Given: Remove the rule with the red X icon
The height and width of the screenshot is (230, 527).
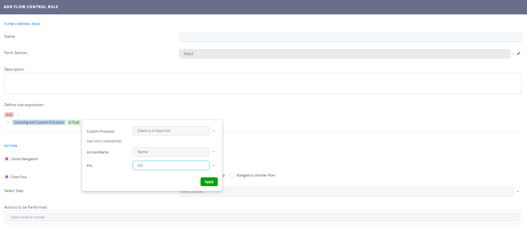Looking at the screenshot, I should (x=8, y=122).
